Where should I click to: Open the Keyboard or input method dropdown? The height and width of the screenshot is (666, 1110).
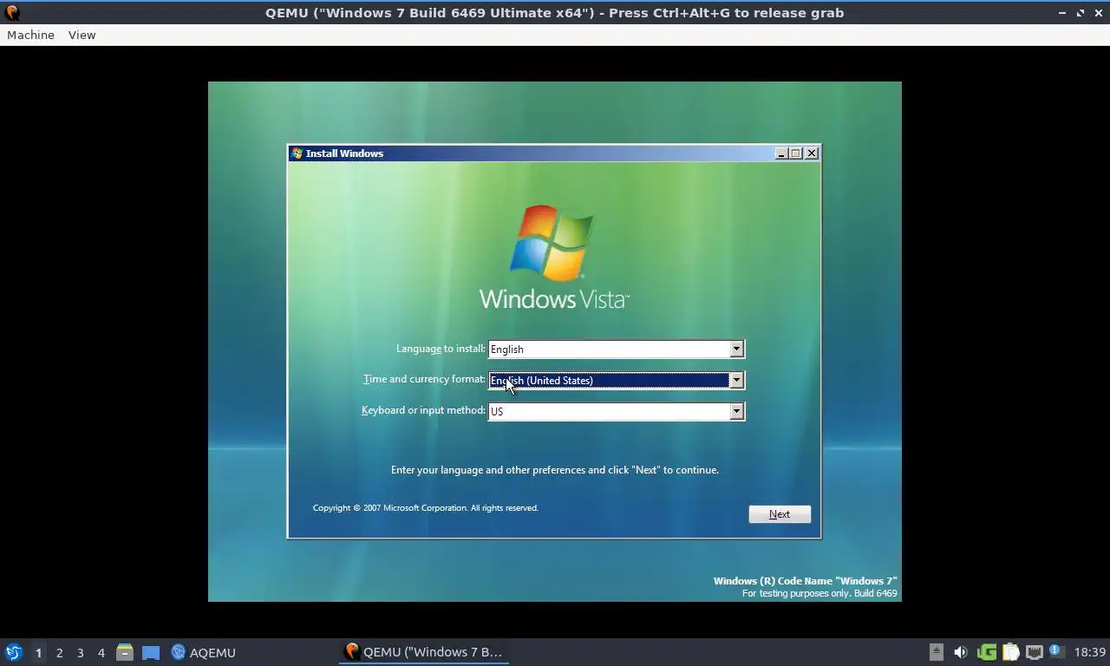point(617,411)
